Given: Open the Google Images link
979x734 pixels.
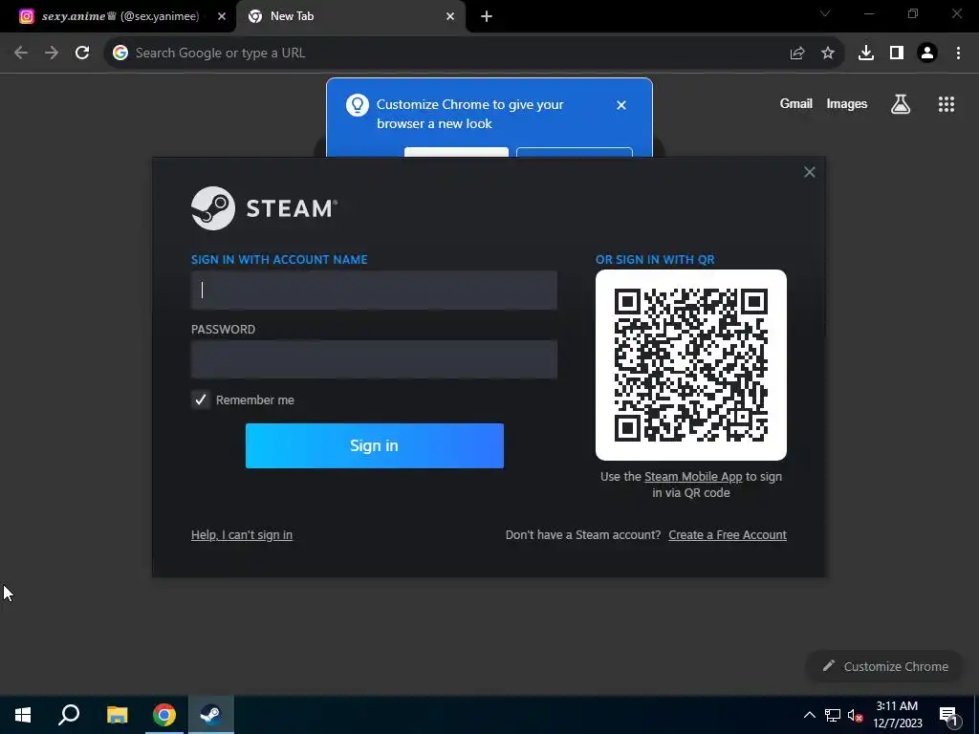Looking at the screenshot, I should (x=847, y=104).
